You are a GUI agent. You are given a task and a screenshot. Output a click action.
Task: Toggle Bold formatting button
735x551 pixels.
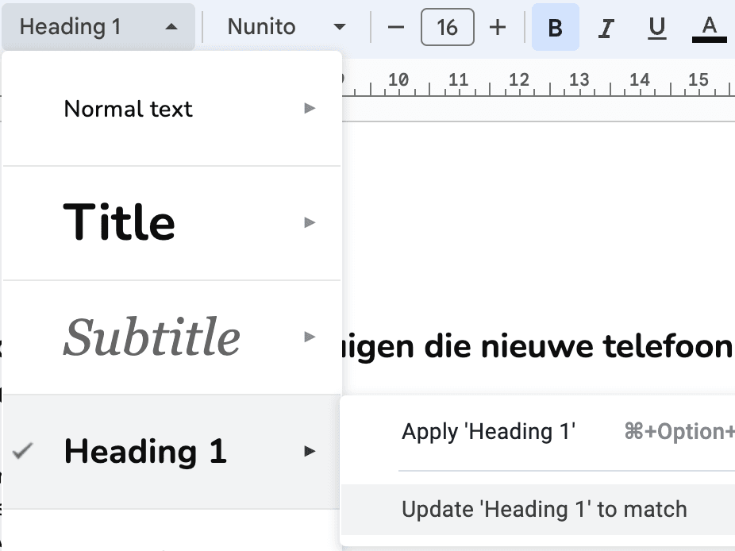coord(556,28)
